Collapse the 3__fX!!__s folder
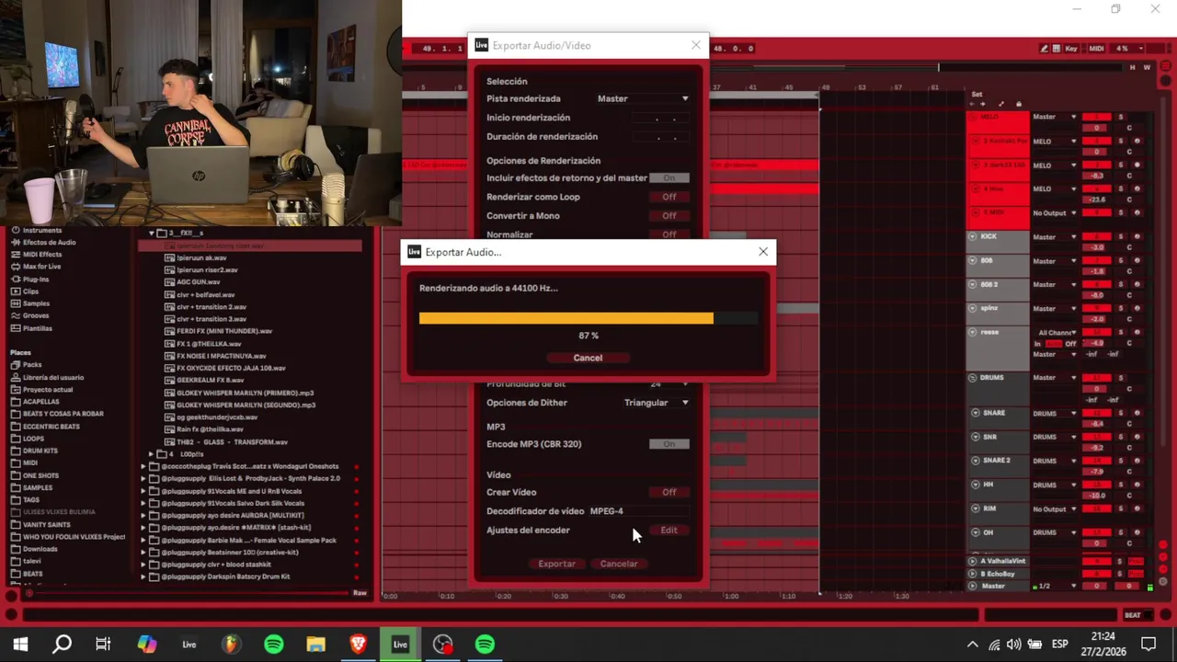Image resolution: width=1177 pixels, height=662 pixels. click(x=152, y=234)
